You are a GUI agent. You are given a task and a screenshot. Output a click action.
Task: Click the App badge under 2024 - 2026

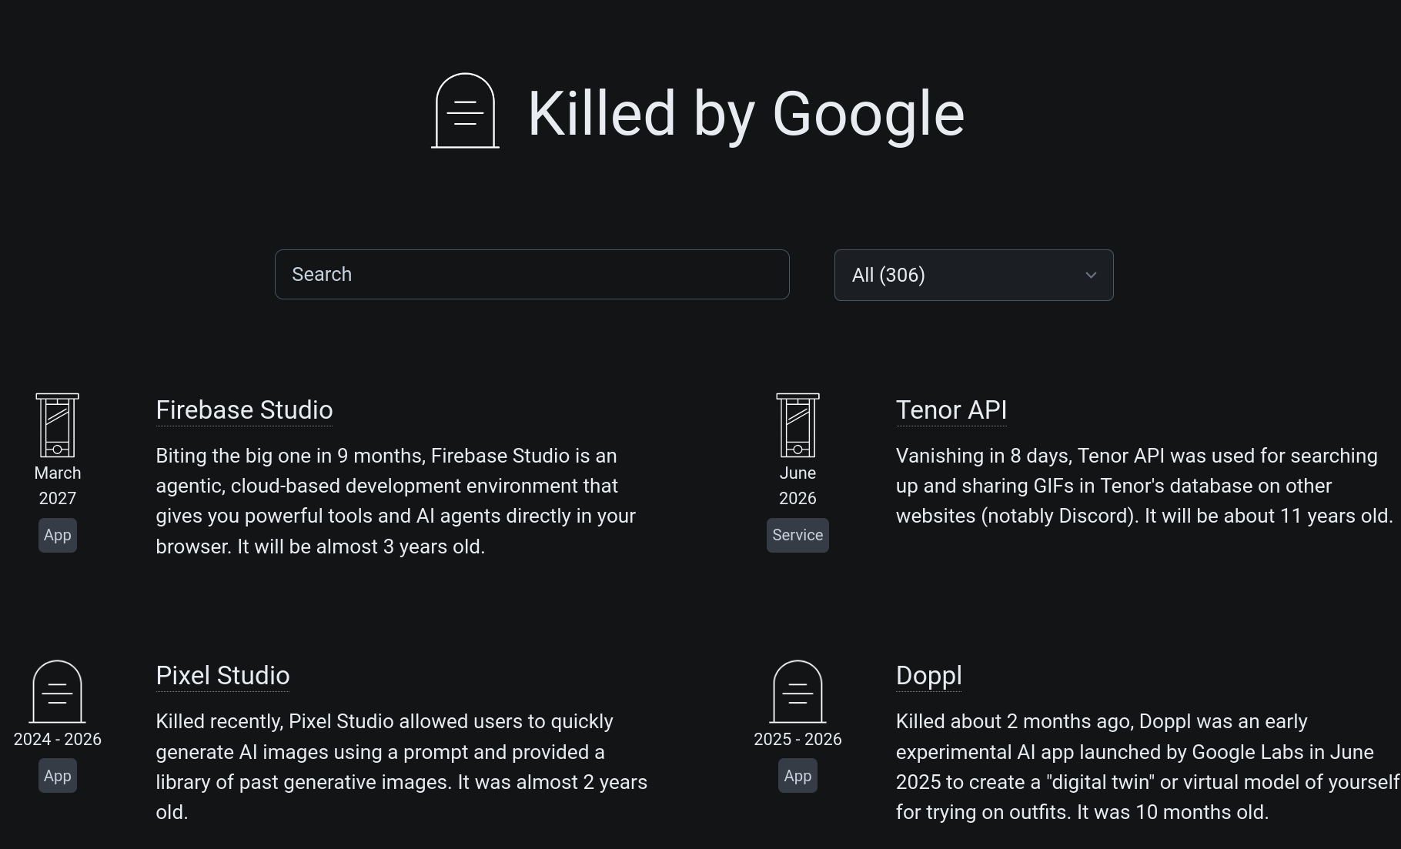coord(58,776)
